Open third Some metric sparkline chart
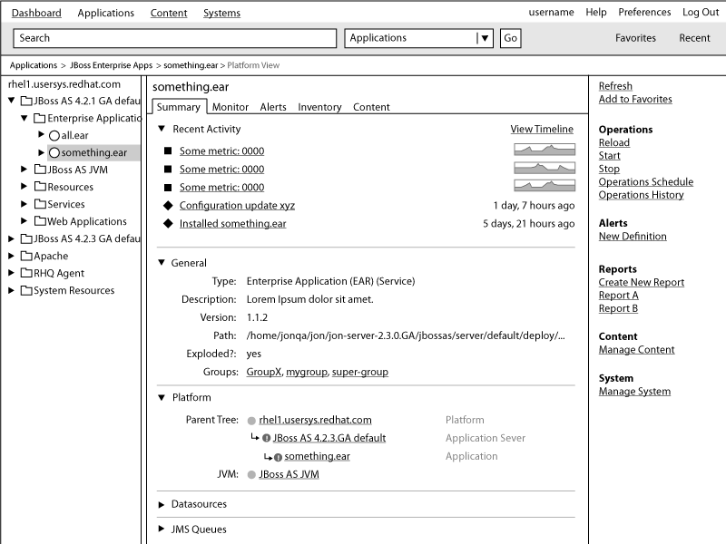This screenshot has width=726, height=544. click(x=544, y=186)
